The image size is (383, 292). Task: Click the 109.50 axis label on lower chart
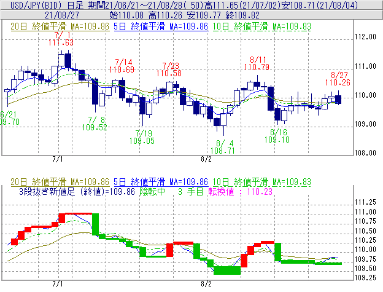[365, 269]
